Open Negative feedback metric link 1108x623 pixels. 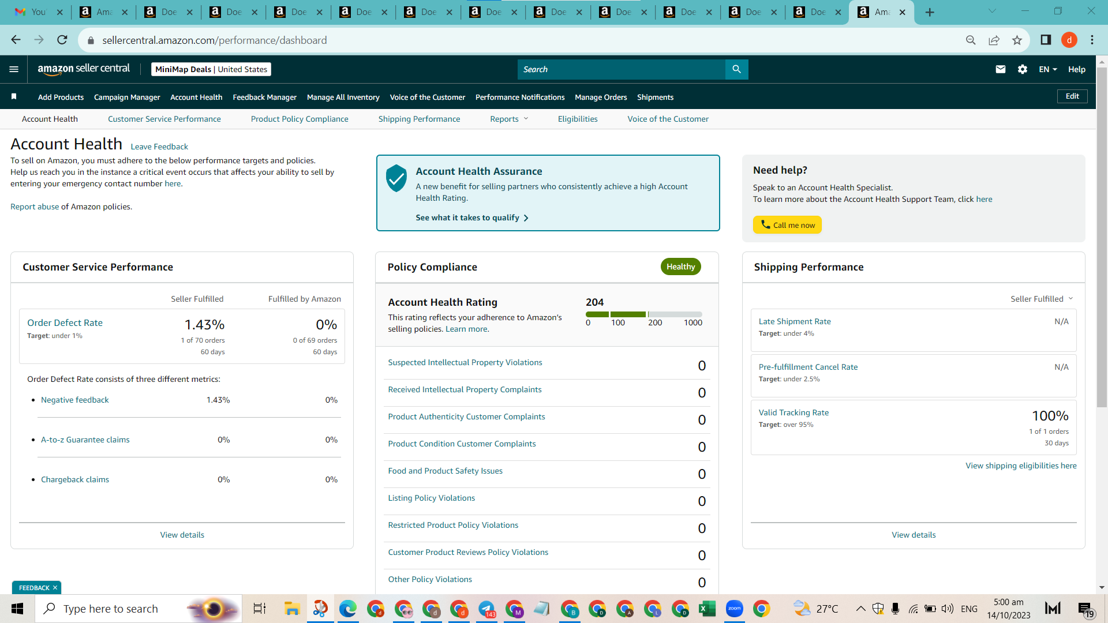(75, 400)
